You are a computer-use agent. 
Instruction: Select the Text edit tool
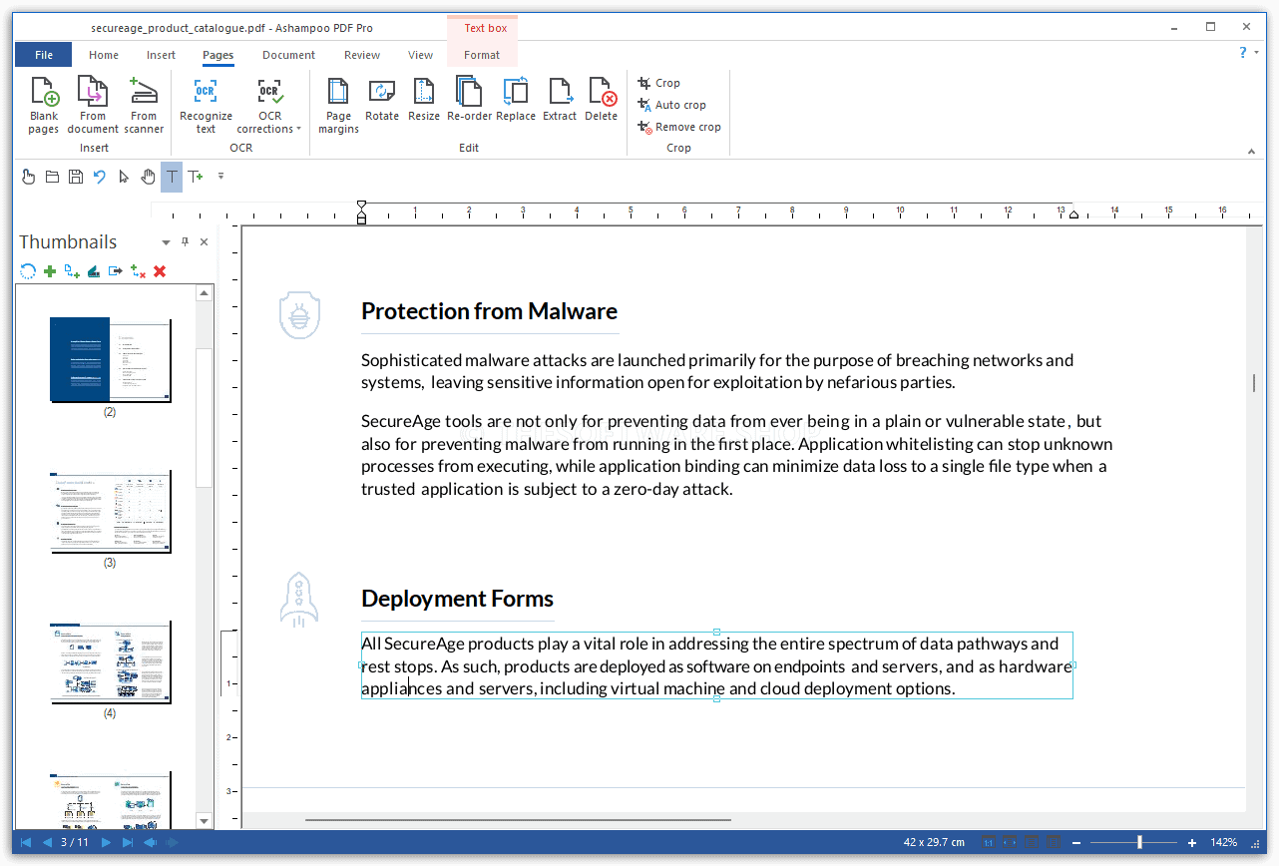tap(172, 177)
